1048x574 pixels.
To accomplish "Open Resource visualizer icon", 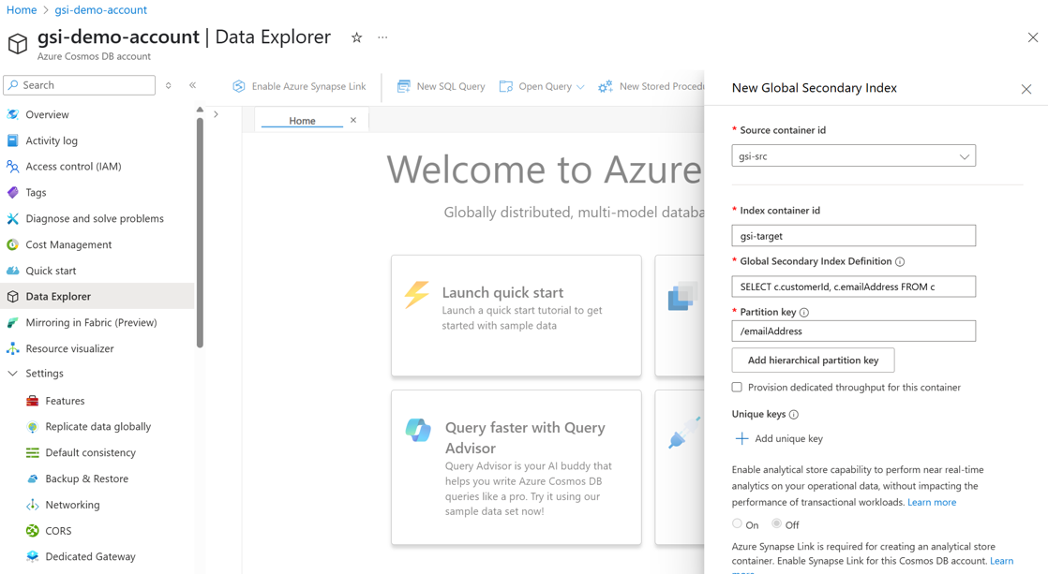I will (13, 348).
